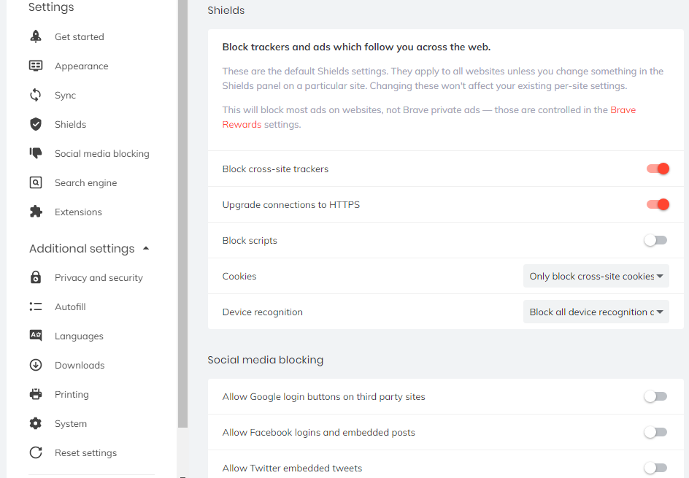Image resolution: width=689 pixels, height=478 pixels.
Task: Click the Privacy and security lock icon
Action: coord(36,277)
